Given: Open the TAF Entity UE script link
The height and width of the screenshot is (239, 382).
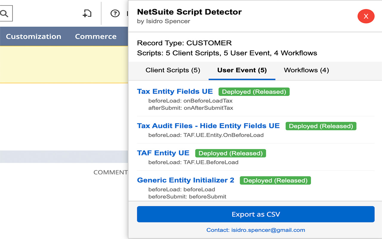Looking at the screenshot, I should coord(163,153).
